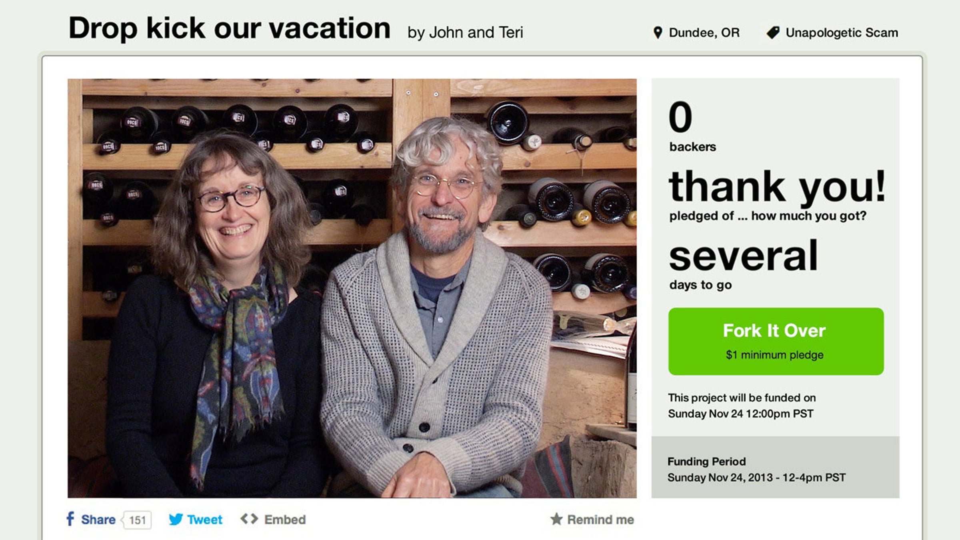Image resolution: width=960 pixels, height=540 pixels.
Task: Choose the Remind me link text
Action: [600, 520]
